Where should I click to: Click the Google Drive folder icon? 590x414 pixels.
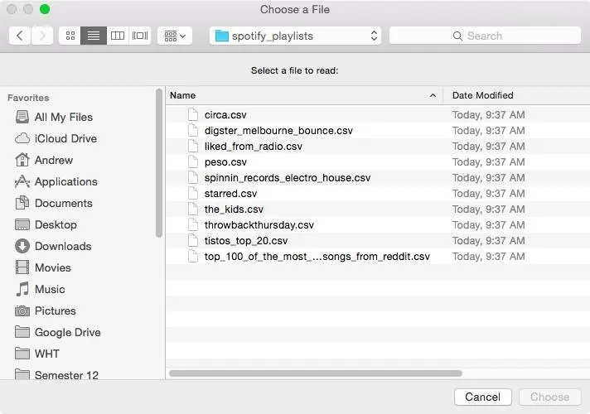point(22,332)
